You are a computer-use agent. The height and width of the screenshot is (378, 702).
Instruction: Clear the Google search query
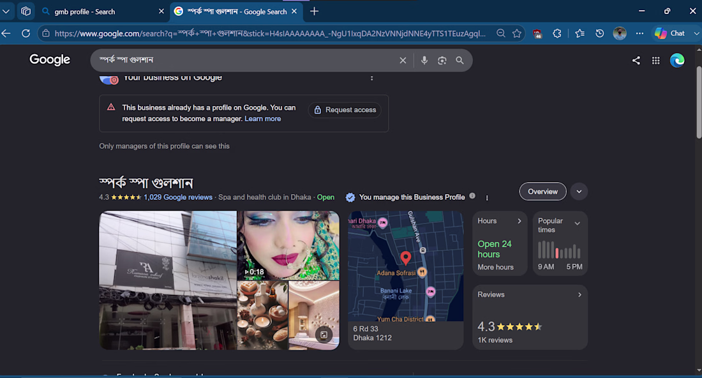point(403,60)
